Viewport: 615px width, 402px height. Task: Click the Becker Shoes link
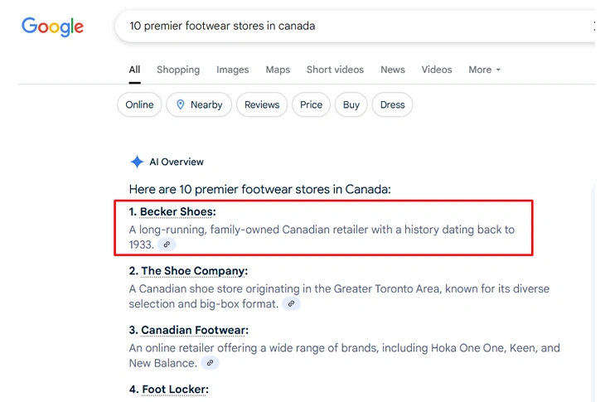point(176,212)
